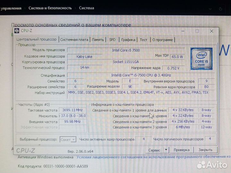Click the empty Эффективная частота field

pos(73,127)
